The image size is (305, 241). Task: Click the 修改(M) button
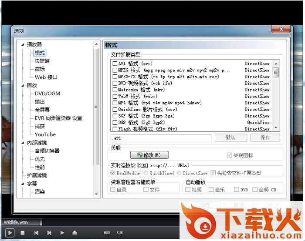tap(149, 155)
